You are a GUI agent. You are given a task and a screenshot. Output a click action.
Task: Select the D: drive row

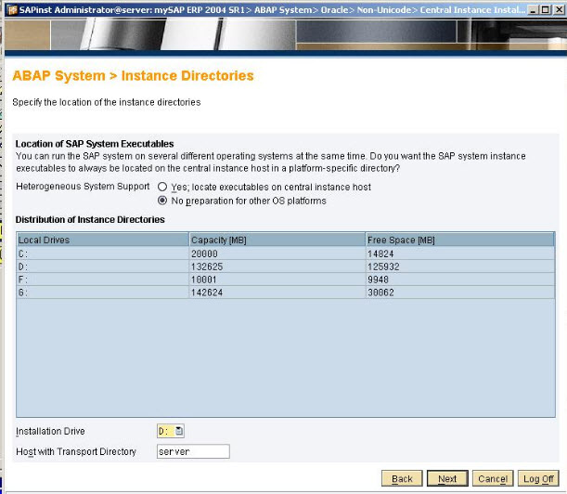[286, 266]
